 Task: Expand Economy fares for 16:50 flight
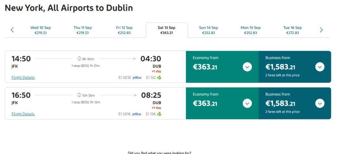(x=247, y=103)
